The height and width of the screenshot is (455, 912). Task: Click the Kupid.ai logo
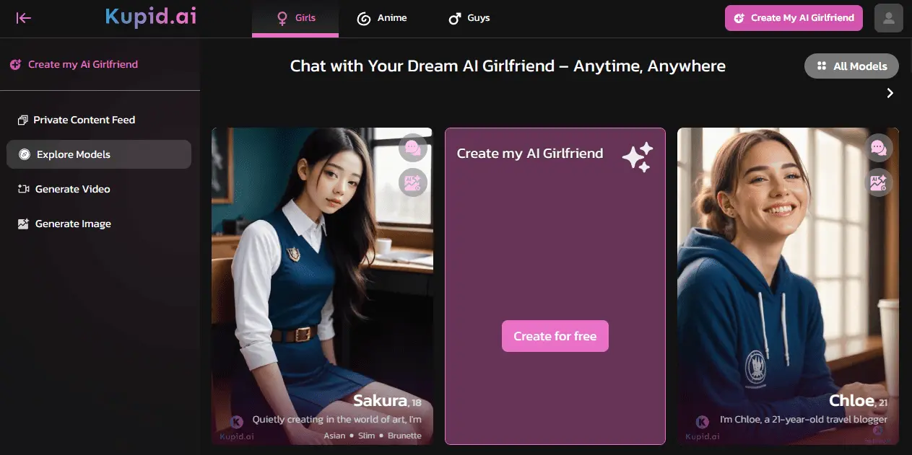150,17
